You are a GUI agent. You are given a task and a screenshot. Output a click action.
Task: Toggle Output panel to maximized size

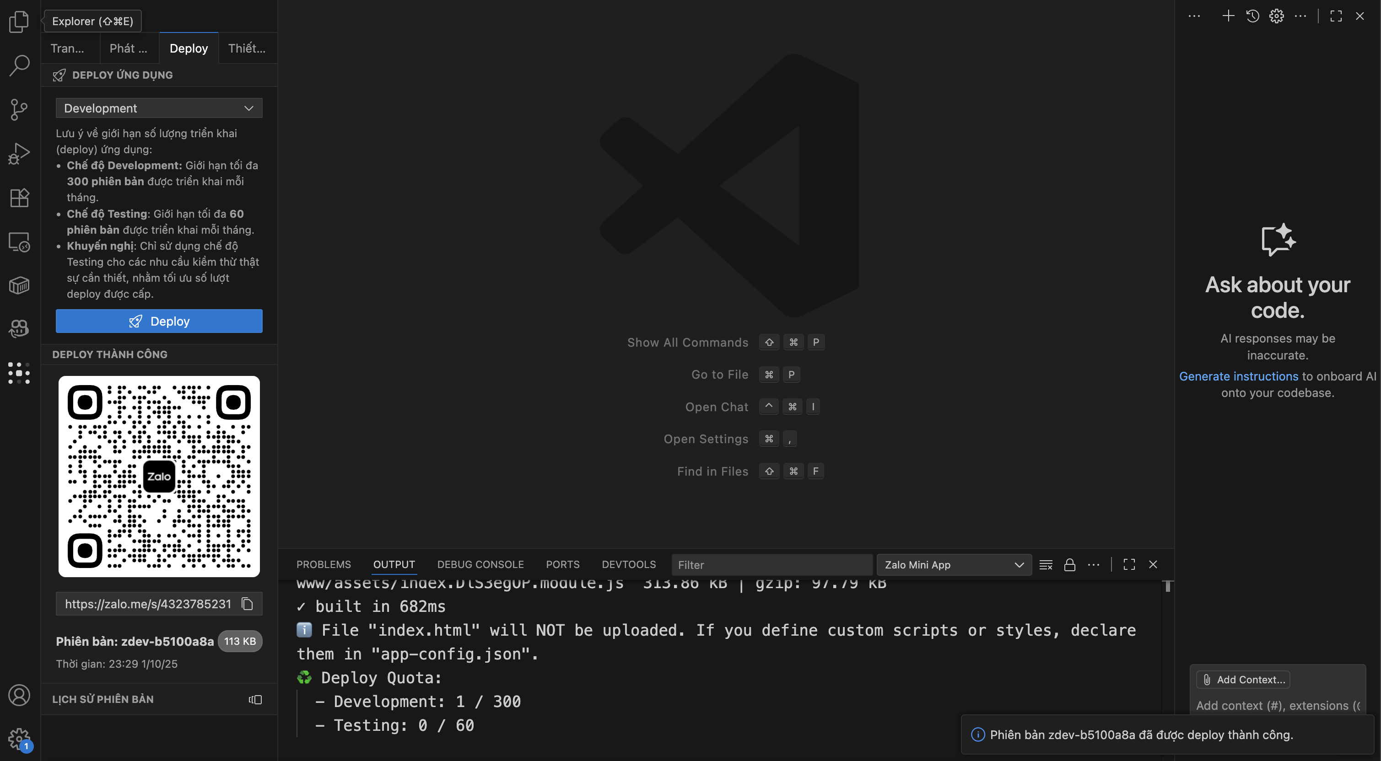point(1129,564)
